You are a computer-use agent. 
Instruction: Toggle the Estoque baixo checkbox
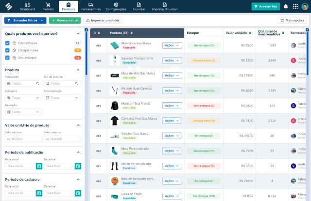tap(7, 50)
